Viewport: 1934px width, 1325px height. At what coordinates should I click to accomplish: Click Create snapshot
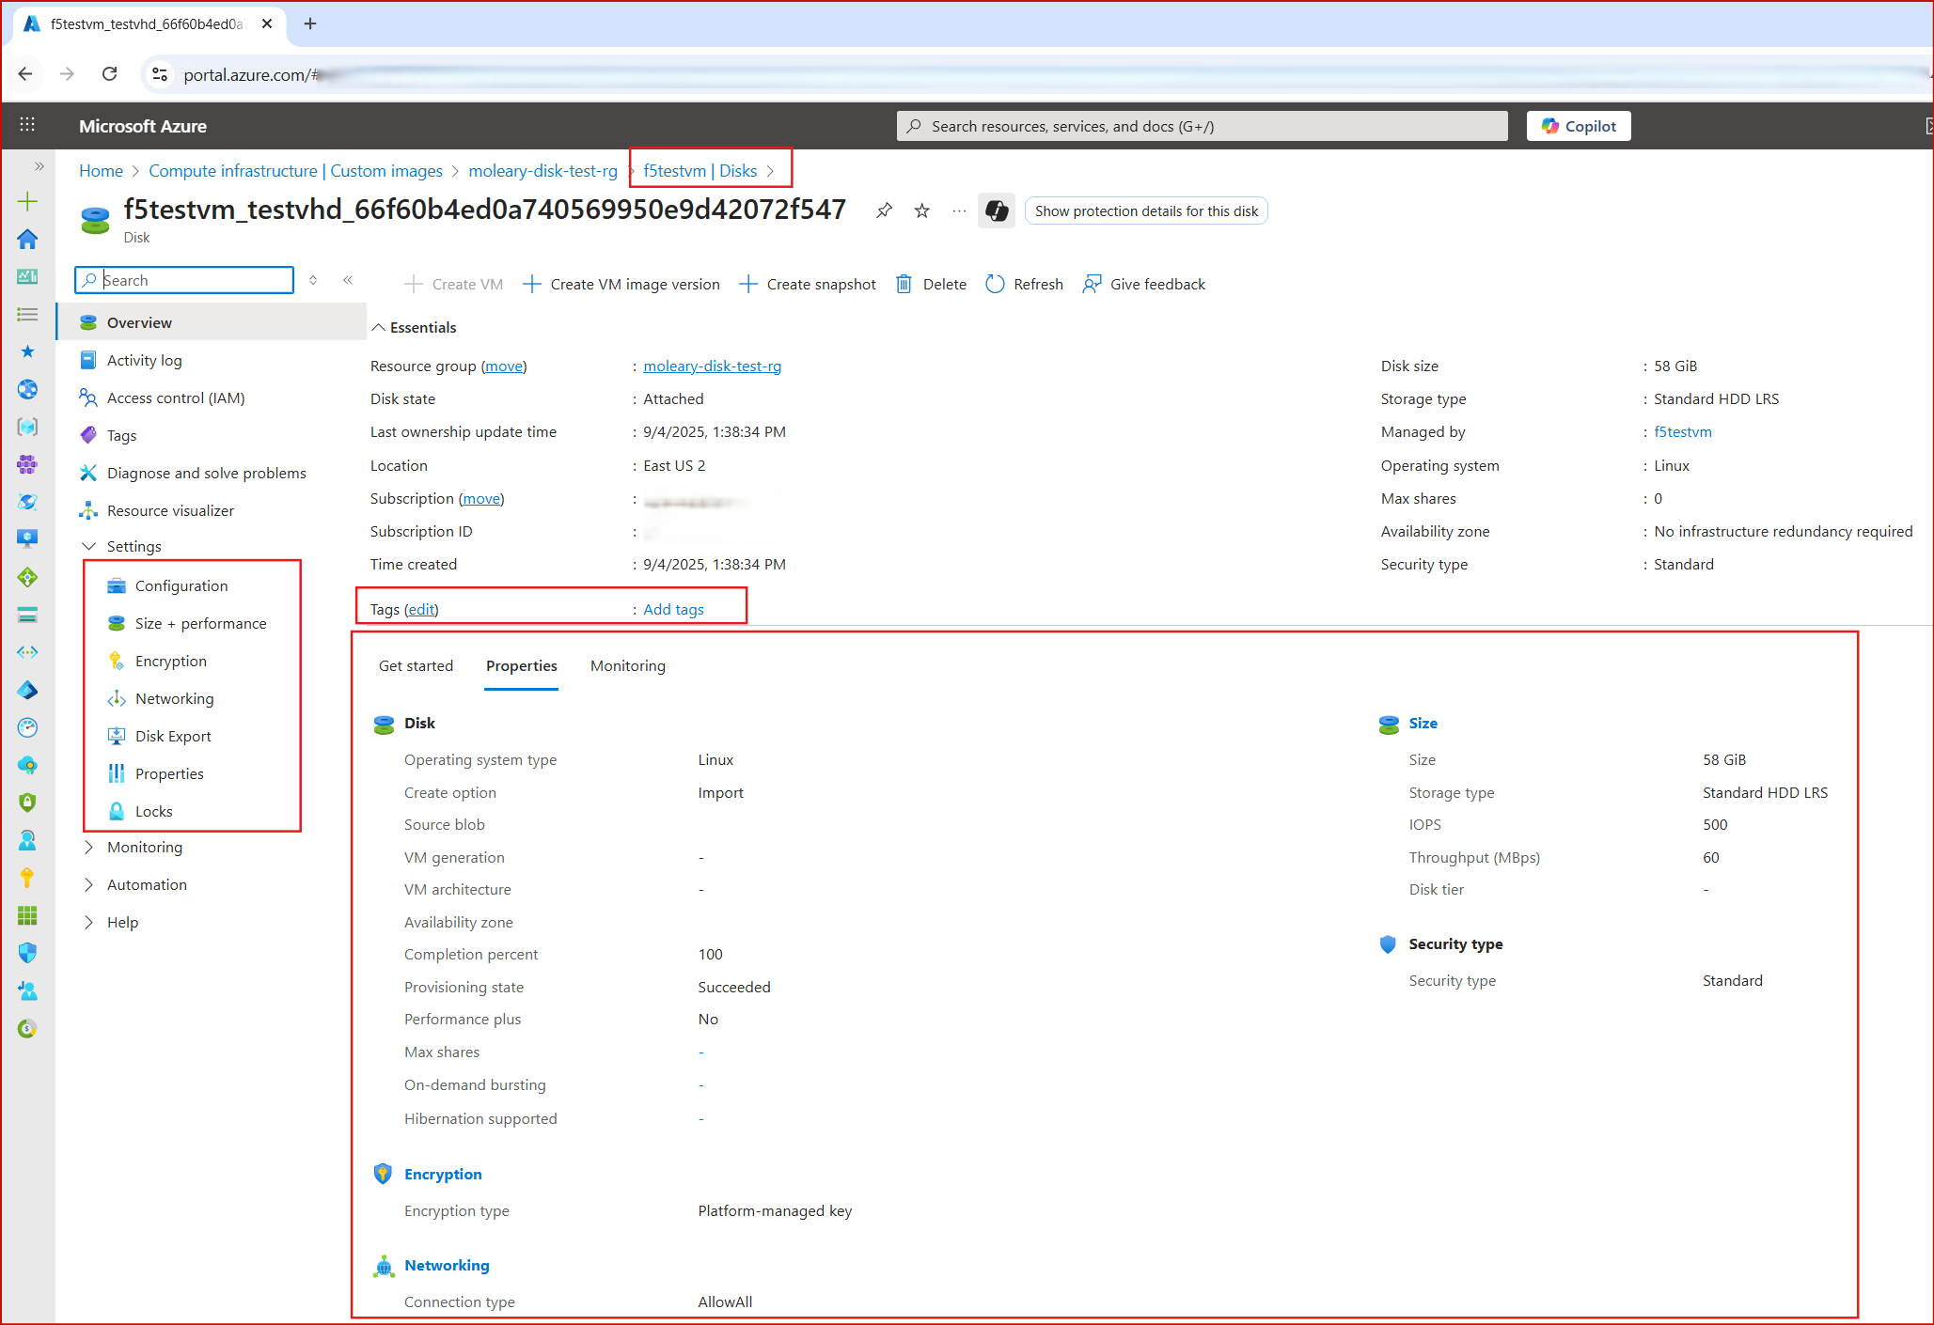click(809, 284)
